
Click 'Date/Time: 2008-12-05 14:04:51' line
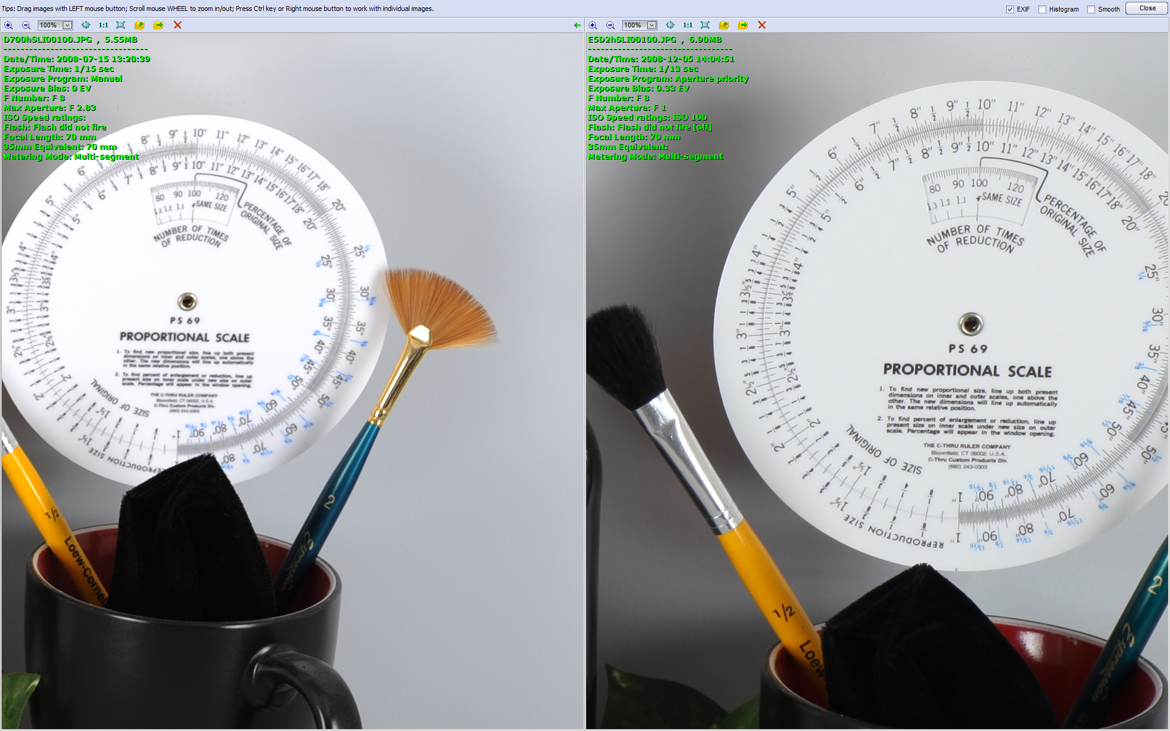[x=661, y=59]
